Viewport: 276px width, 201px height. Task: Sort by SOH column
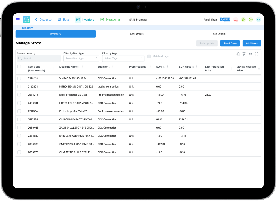coord(164,67)
